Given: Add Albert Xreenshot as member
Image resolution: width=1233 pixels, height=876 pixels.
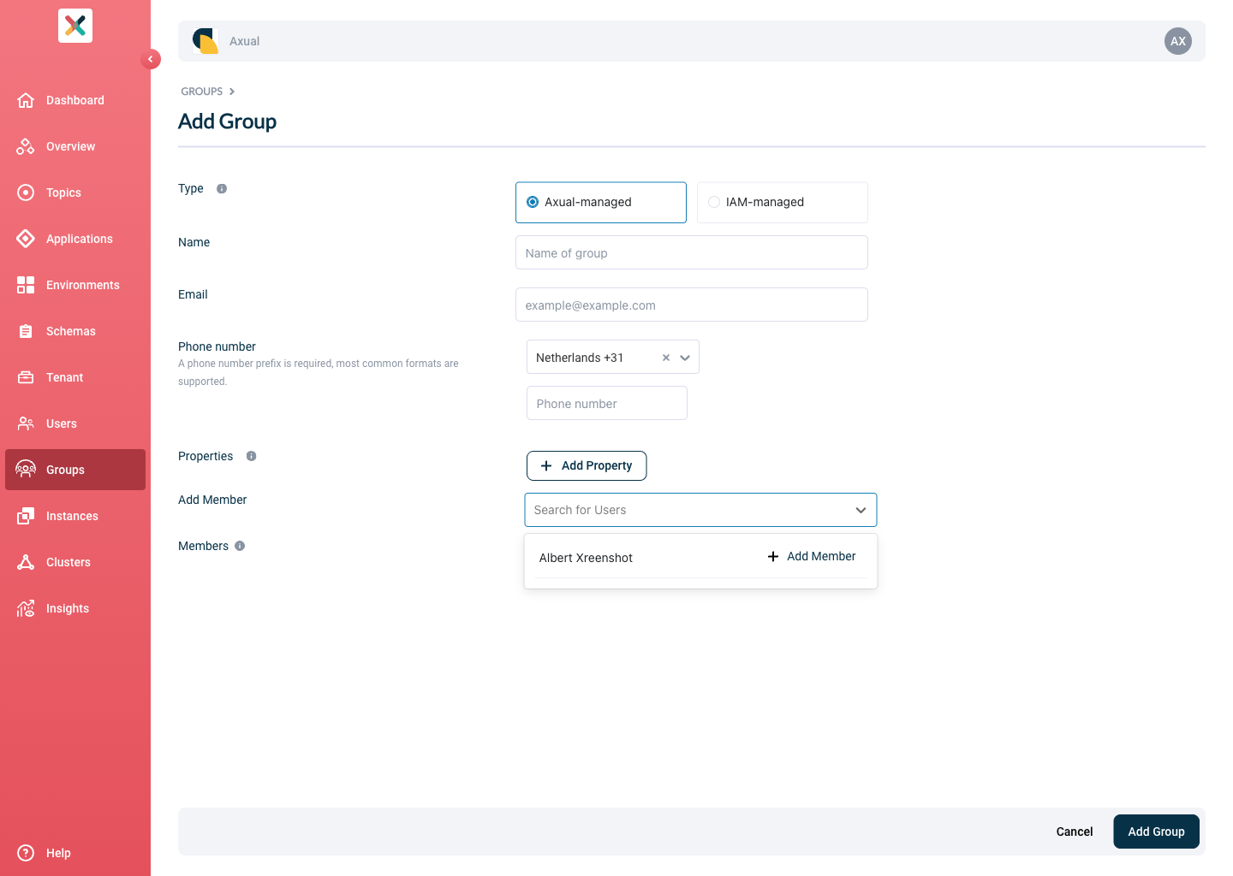Looking at the screenshot, I should coord(812,556).
